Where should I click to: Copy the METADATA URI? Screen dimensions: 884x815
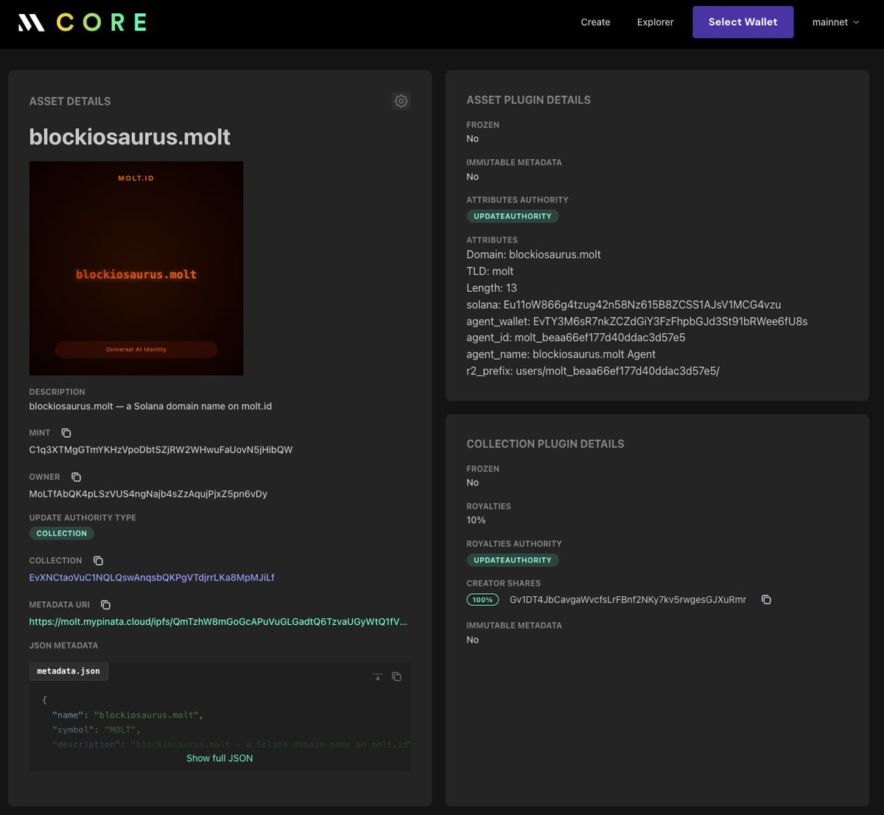(x=105, y=605)
